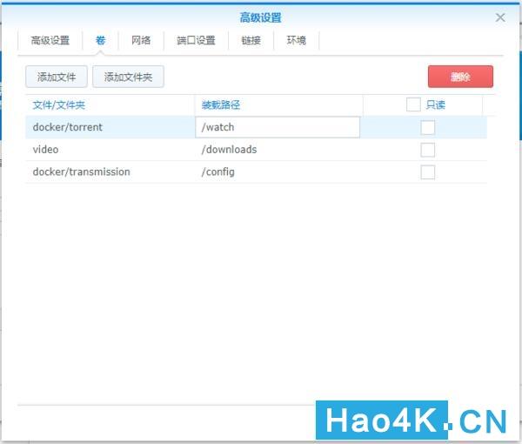Click the /watch mount path field
Viewport: 522px width, 444px height.
(x=278, y=127)
